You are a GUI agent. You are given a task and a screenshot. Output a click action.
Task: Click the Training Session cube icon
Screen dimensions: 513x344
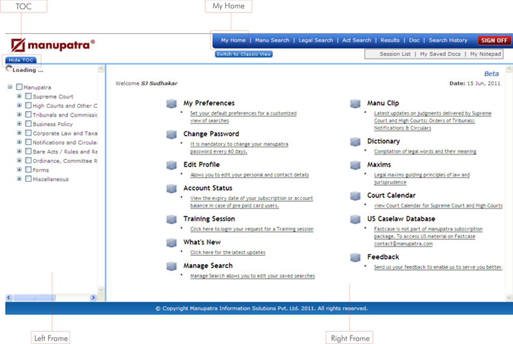pyautogui.click(x=171, y=219)
